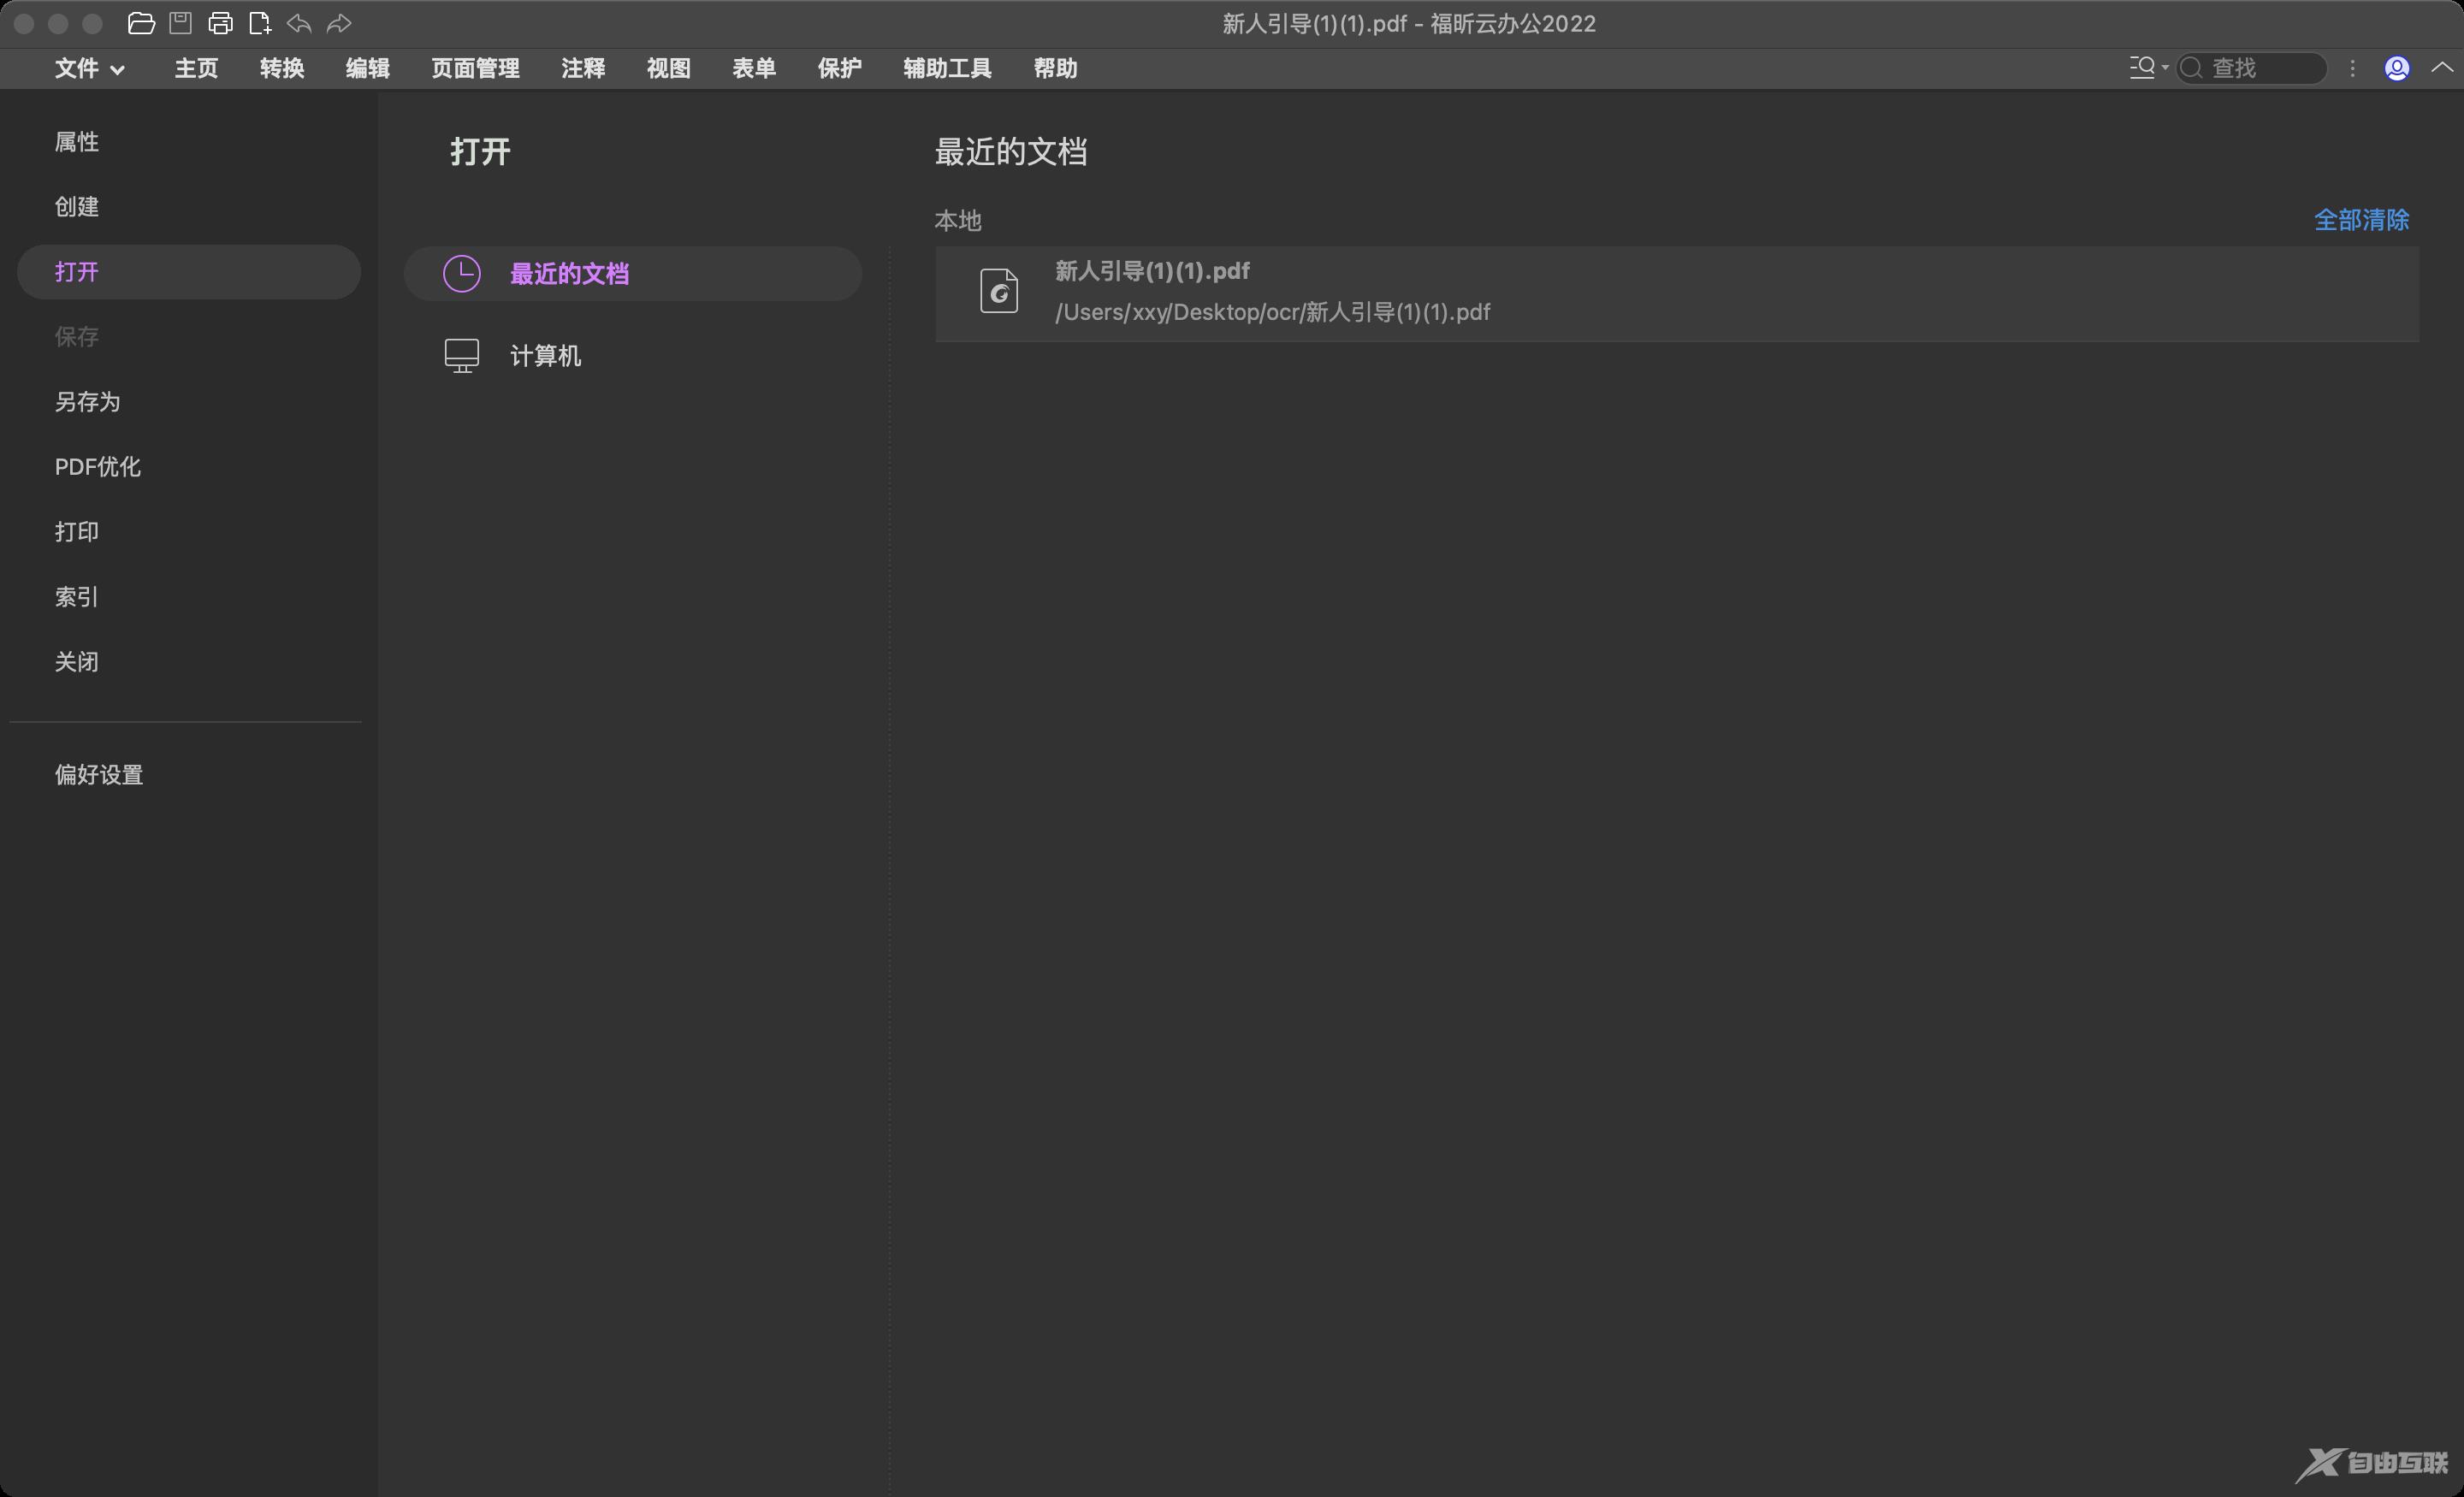Click the 全部清除 link
This screenshot has width=2464, height=1497.
click(2361, 220)
